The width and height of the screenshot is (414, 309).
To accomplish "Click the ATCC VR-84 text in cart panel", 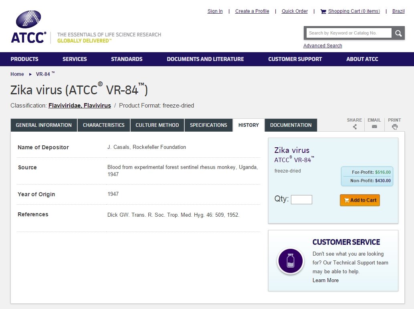I will point(294,160).
